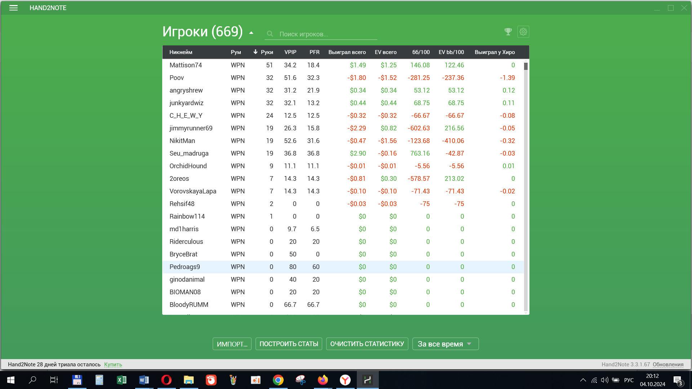Select player 2oreos row
The image size is (692, 389).
(x=343, y=179)
